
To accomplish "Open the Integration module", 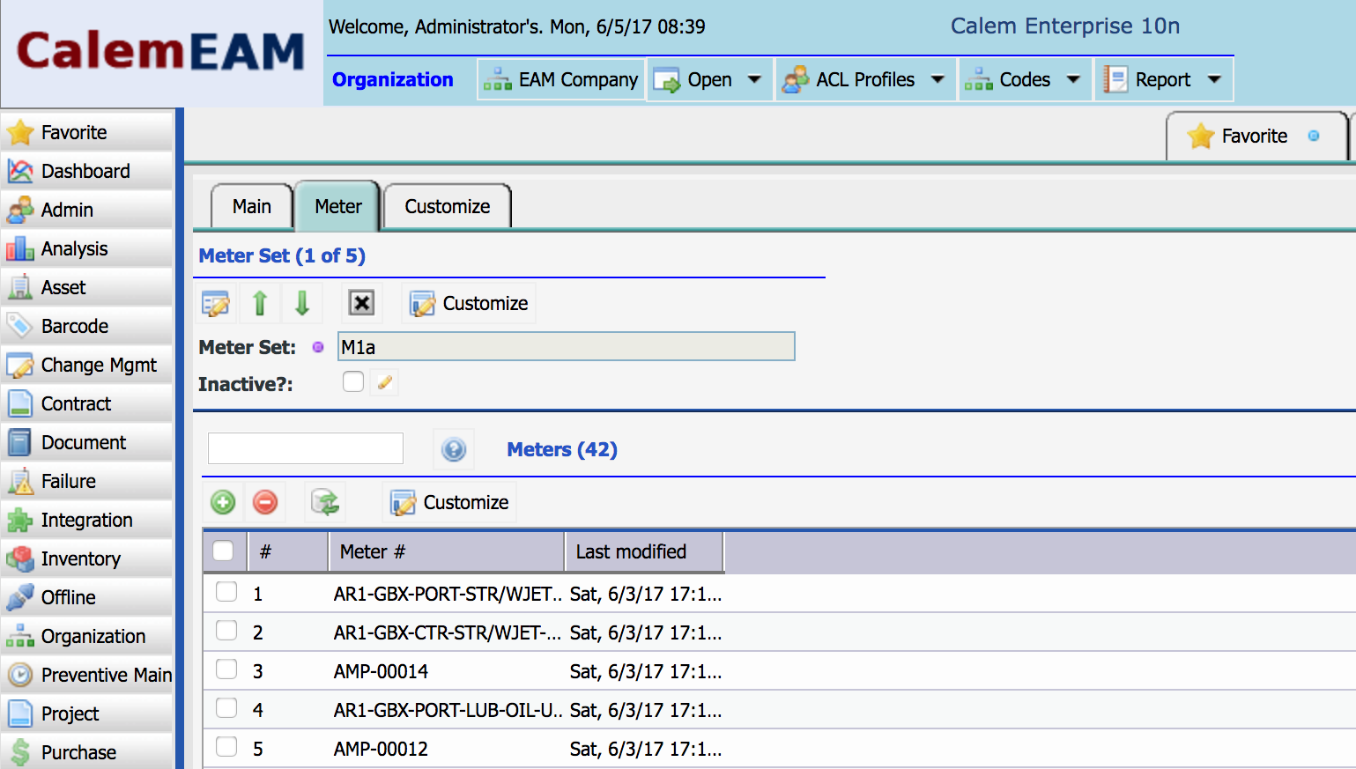I will tap(86, 520).
